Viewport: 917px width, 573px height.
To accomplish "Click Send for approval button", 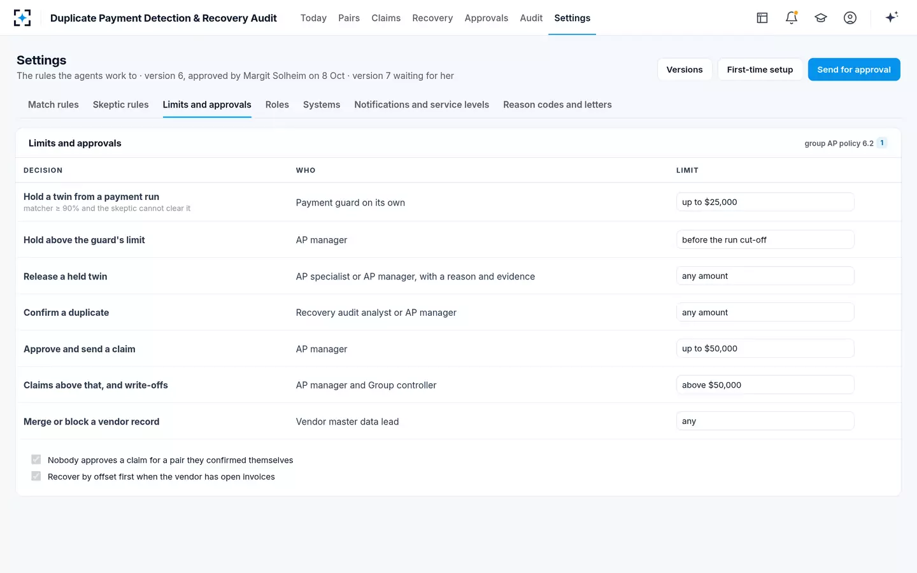I will [854, 69].
